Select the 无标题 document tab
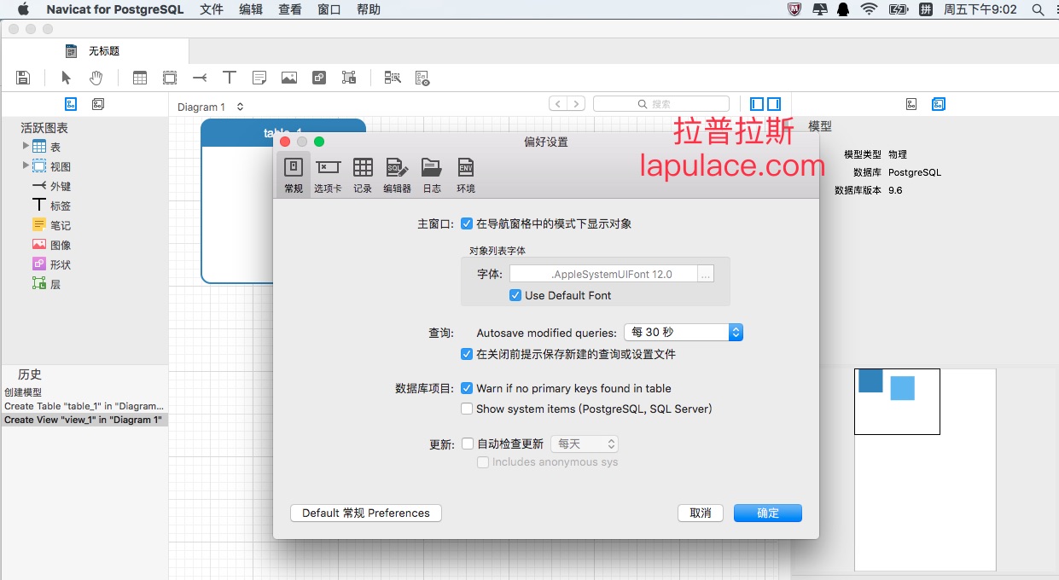Image resolution: width=1059 pixels, height=580 pixels. point(95,51)
